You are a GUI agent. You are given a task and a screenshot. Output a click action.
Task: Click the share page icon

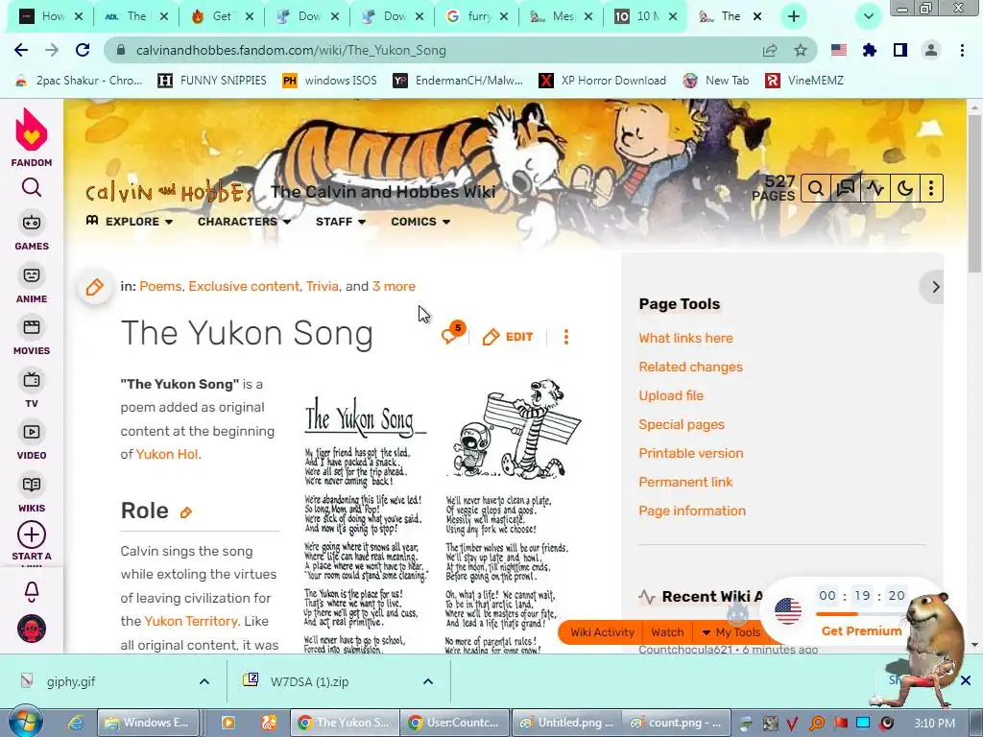point(770,50)
